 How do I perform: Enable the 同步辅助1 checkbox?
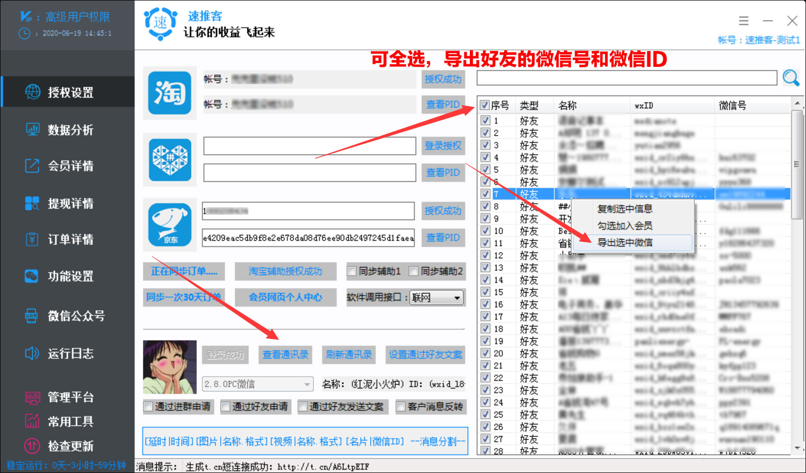(x=351, y=271)
